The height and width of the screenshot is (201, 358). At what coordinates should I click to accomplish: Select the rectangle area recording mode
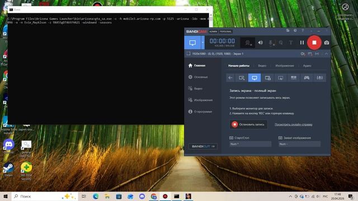(242, 78)
